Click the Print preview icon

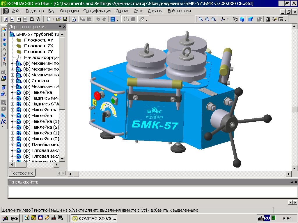(74, 19)
